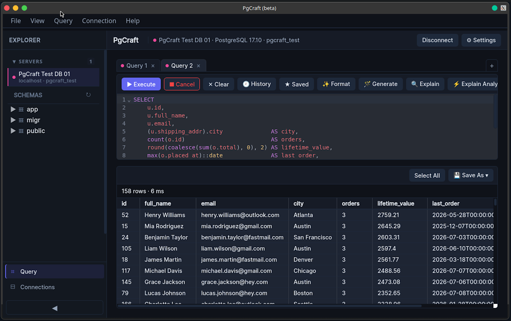Clear the query editor
511x321 pixels.
(219, 84)
